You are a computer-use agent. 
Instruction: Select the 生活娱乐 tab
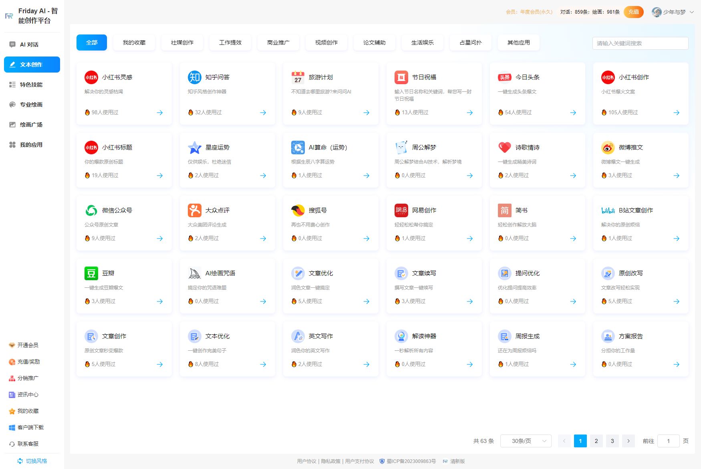[x=423, y=42]
